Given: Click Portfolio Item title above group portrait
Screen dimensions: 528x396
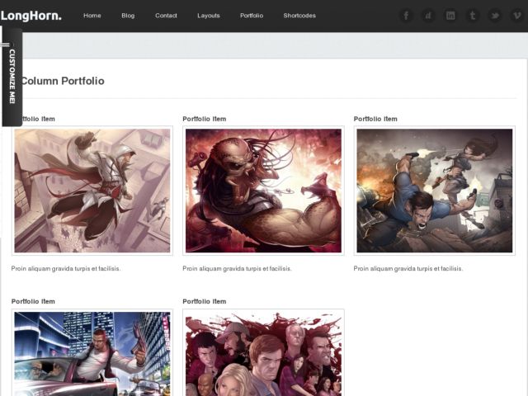Looking at the screenshot, I should (205, 301).
